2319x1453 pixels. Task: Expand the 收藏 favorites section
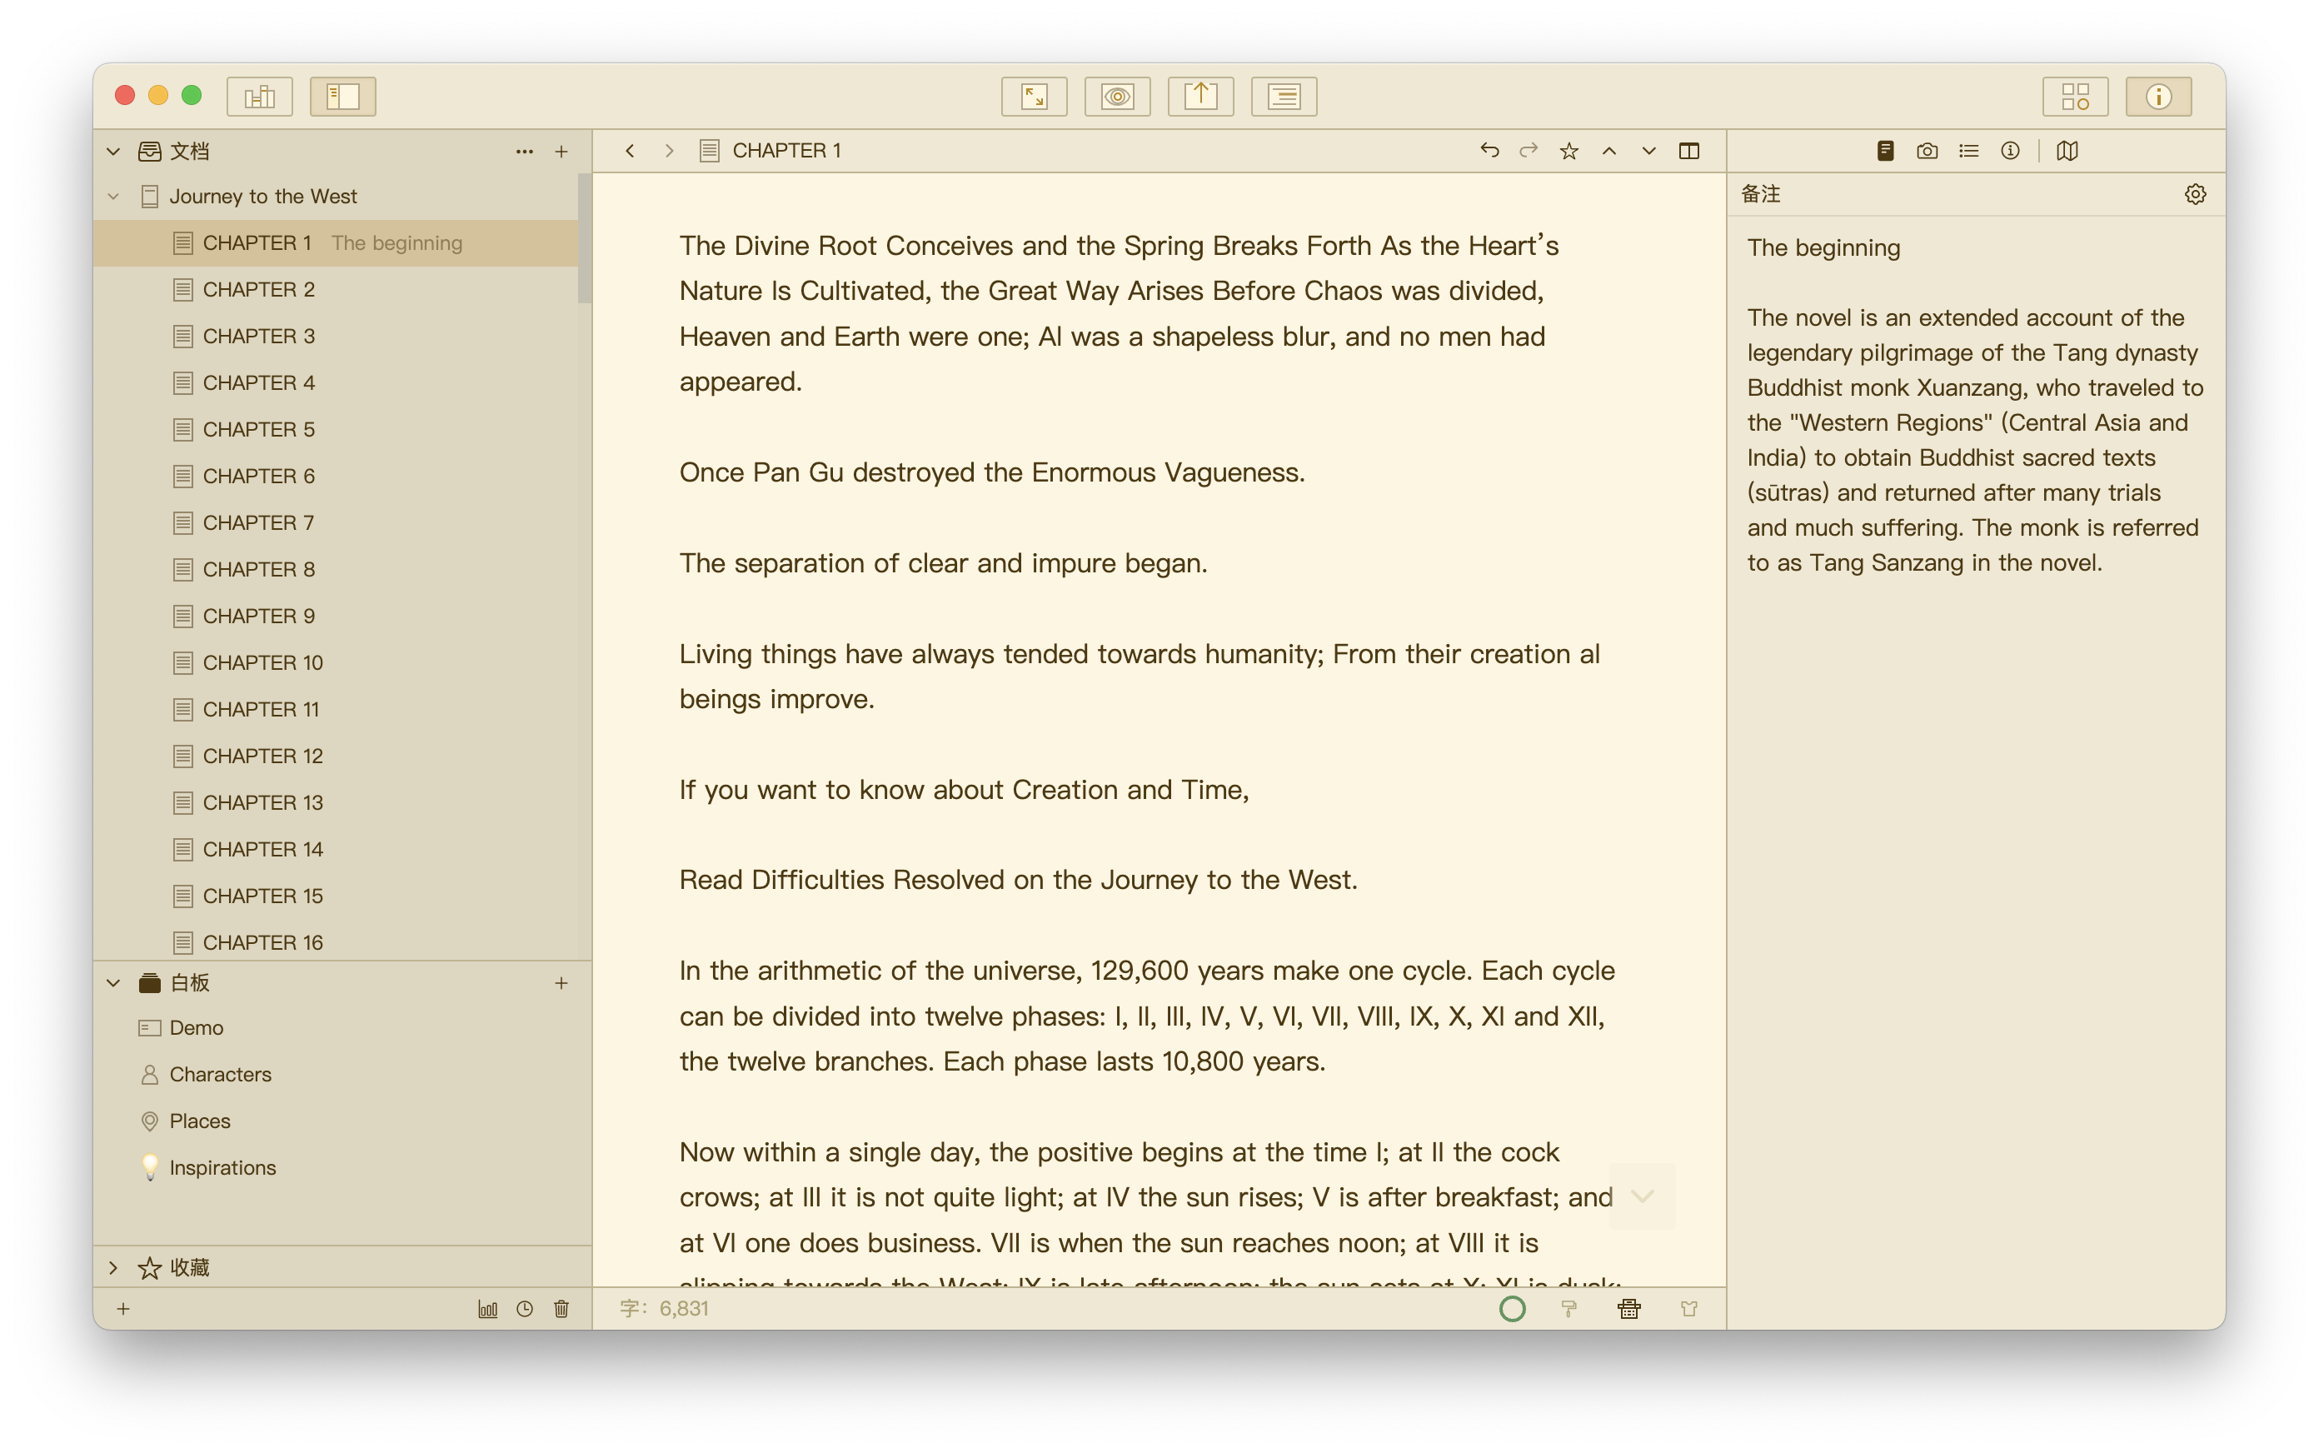pos(113,1267)
